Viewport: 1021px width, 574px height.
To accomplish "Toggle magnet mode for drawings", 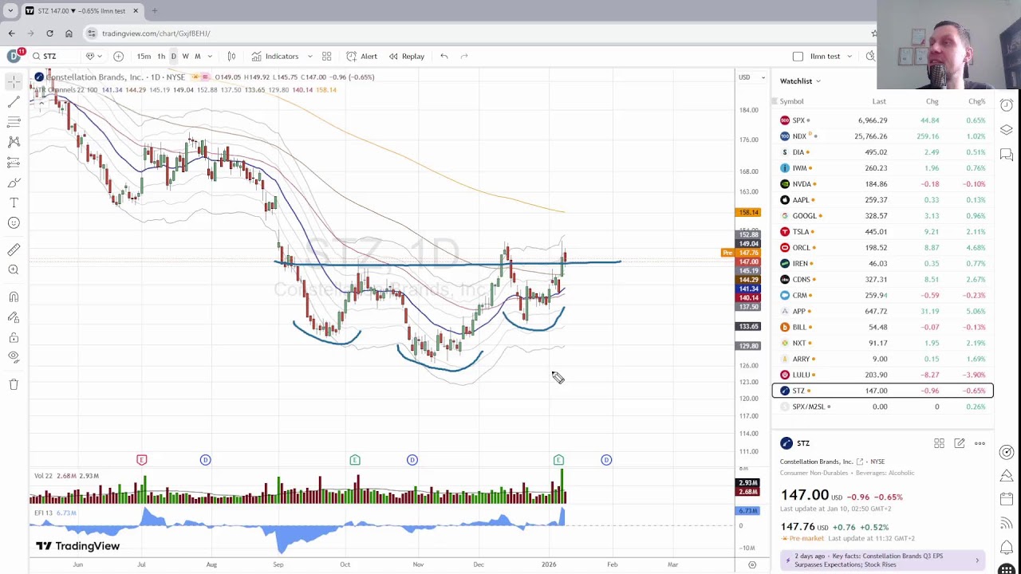I will [x=14, y=297].
